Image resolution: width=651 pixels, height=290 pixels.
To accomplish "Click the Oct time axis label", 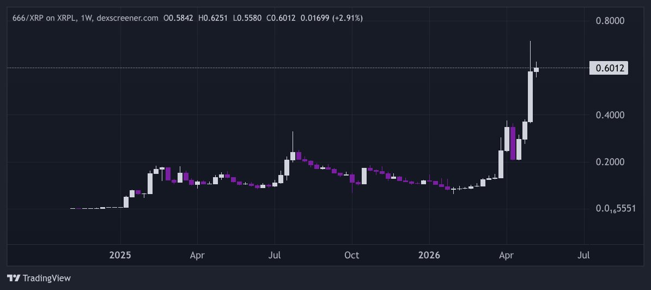I will (x=352, y=255).
